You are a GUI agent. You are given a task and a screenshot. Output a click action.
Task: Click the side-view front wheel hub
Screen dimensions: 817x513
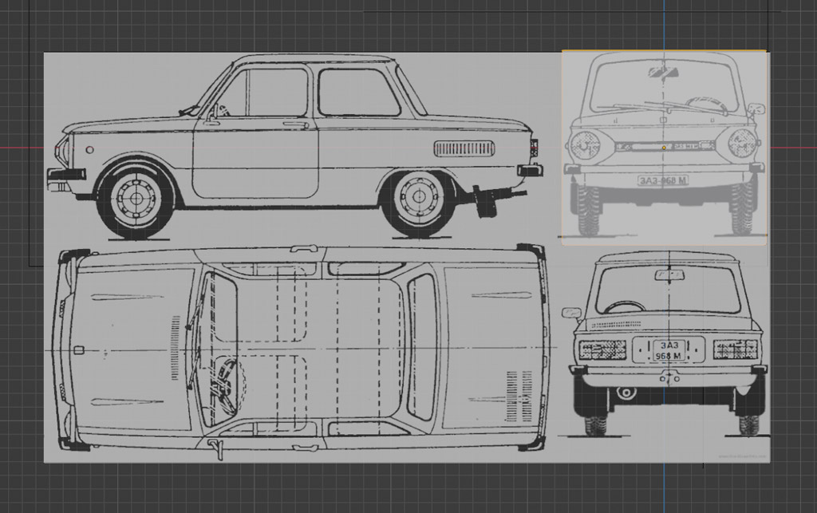[135, 199]
